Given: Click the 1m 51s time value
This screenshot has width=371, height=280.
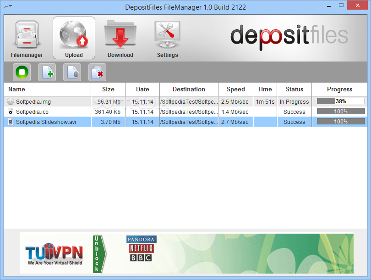Looking at the screenshot, I should point(265,102).
